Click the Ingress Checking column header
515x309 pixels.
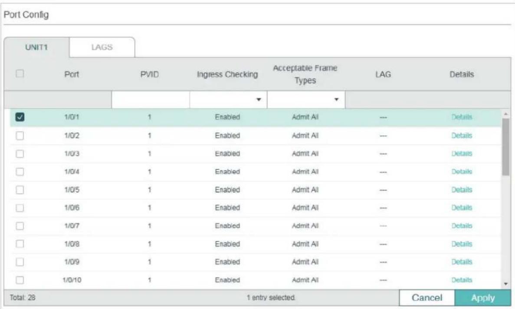click(227, 74)
